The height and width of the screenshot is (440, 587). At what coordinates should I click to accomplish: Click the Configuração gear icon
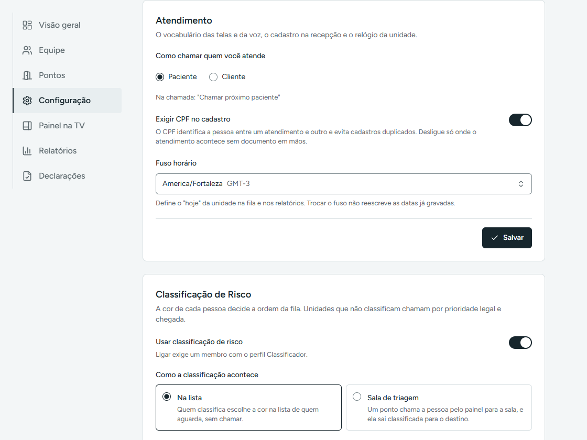coord(27,100)
